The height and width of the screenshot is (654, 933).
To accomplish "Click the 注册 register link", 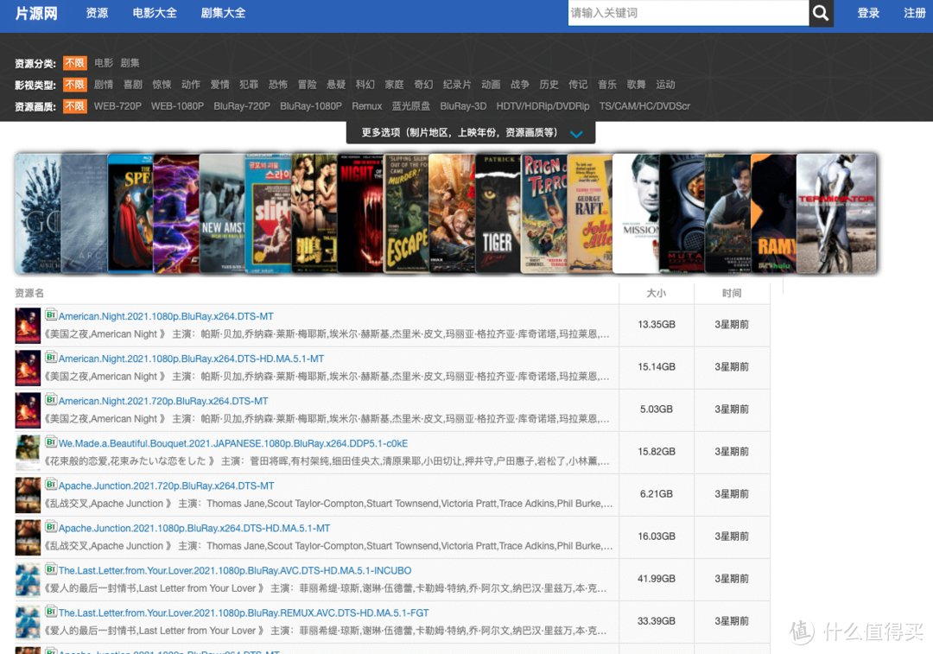I will pos(915,13).
